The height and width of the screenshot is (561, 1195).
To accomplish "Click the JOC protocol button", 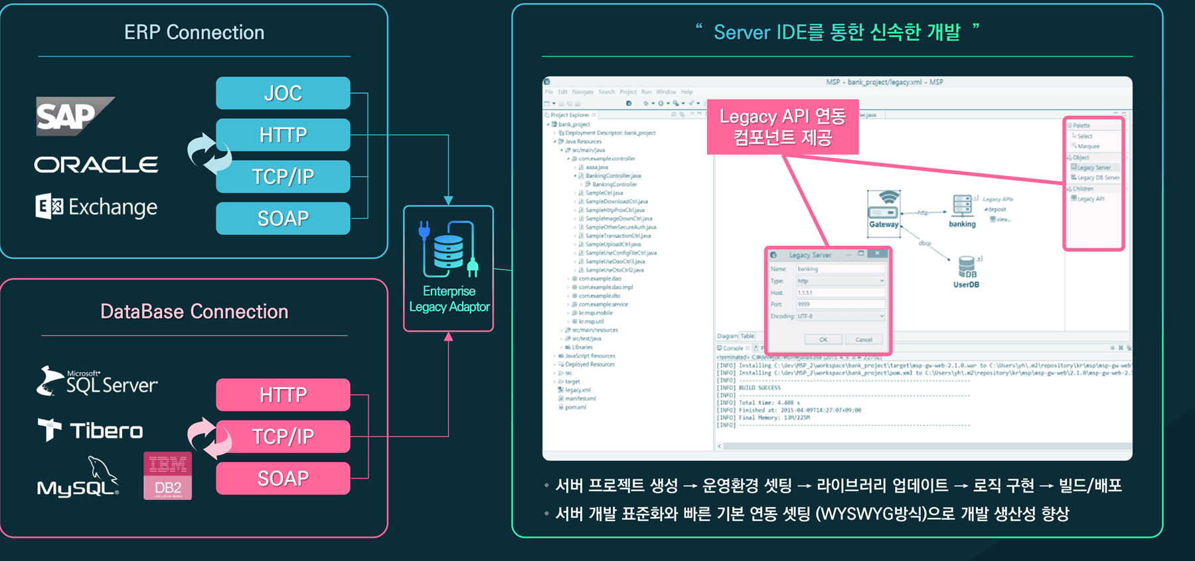I will (283, 93).
